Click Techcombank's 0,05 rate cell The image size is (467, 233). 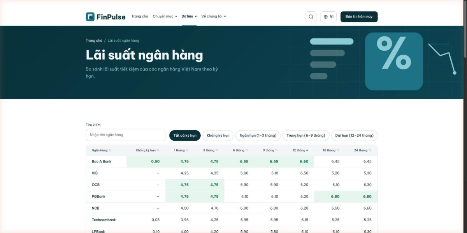[156, 220]
